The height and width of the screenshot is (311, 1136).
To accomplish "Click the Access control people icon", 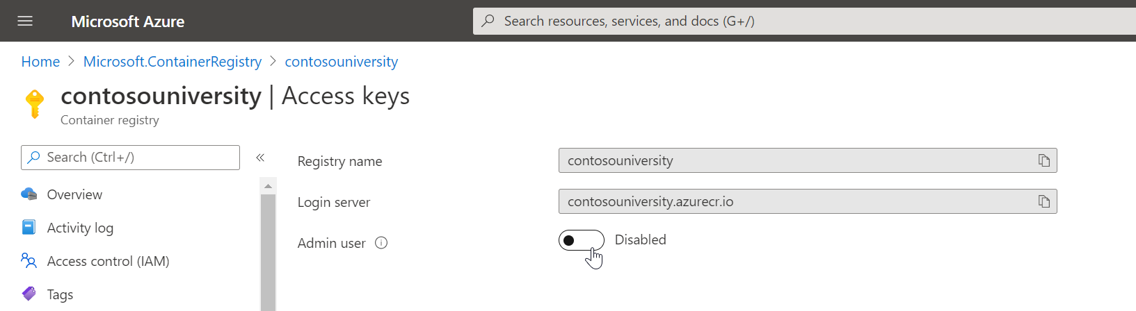I will click(x=29, y=261).
